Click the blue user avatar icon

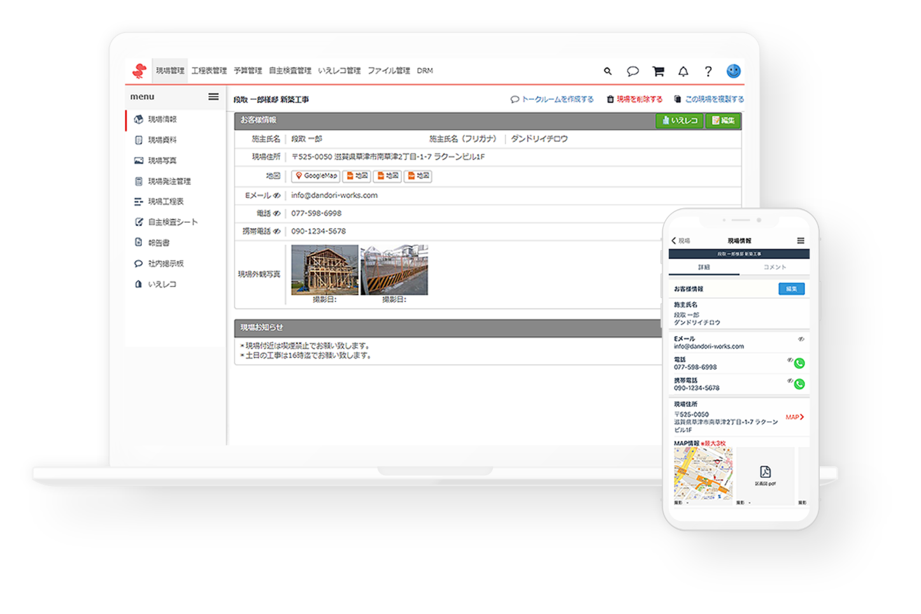tap(734, 71)
